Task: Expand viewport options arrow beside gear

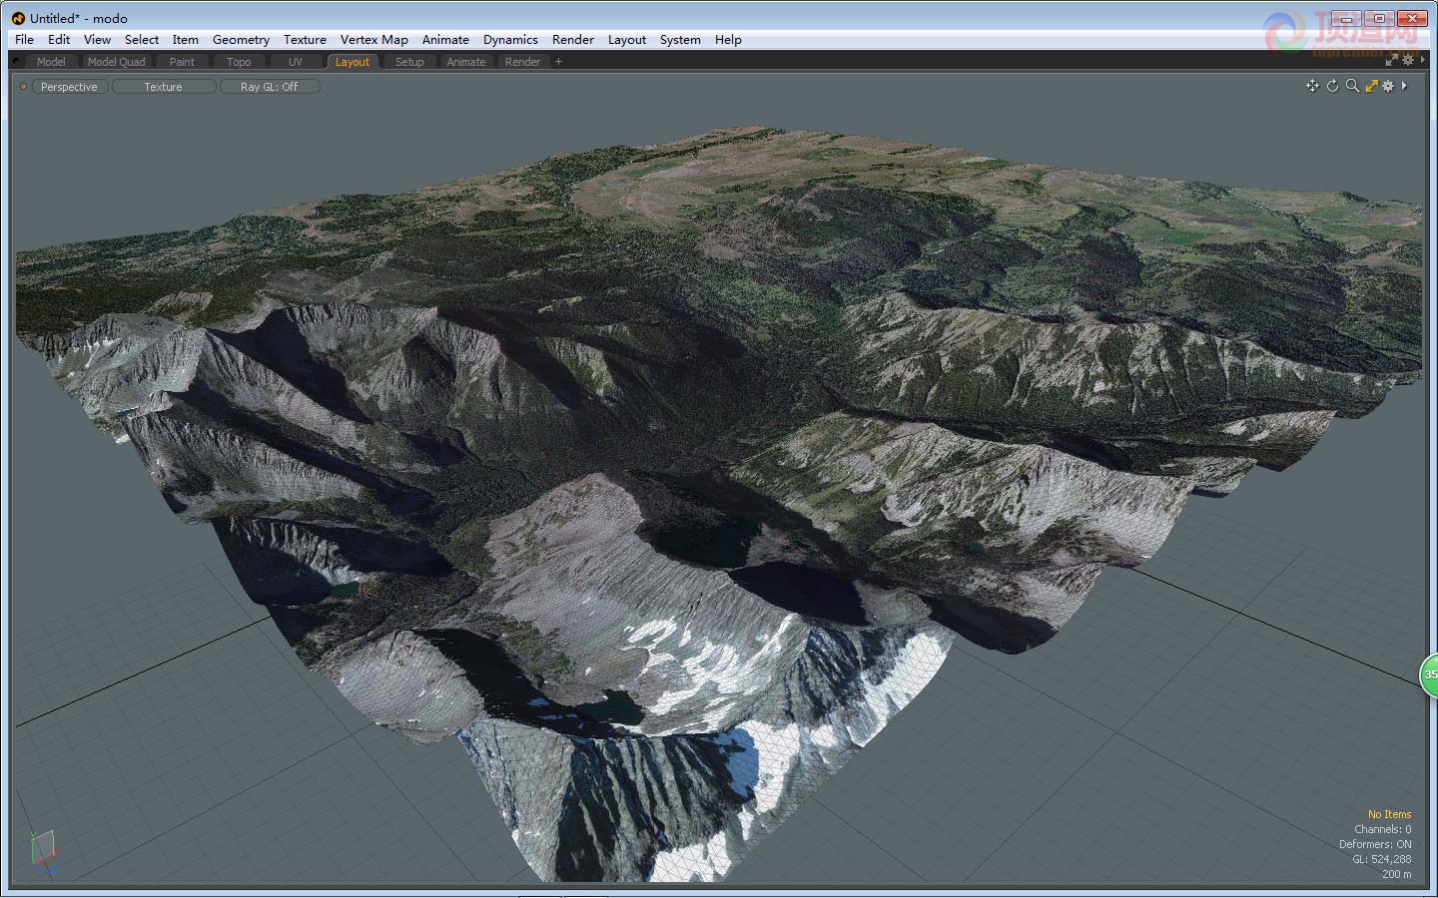Action: pyautogui.click(x=1404, y=86)
